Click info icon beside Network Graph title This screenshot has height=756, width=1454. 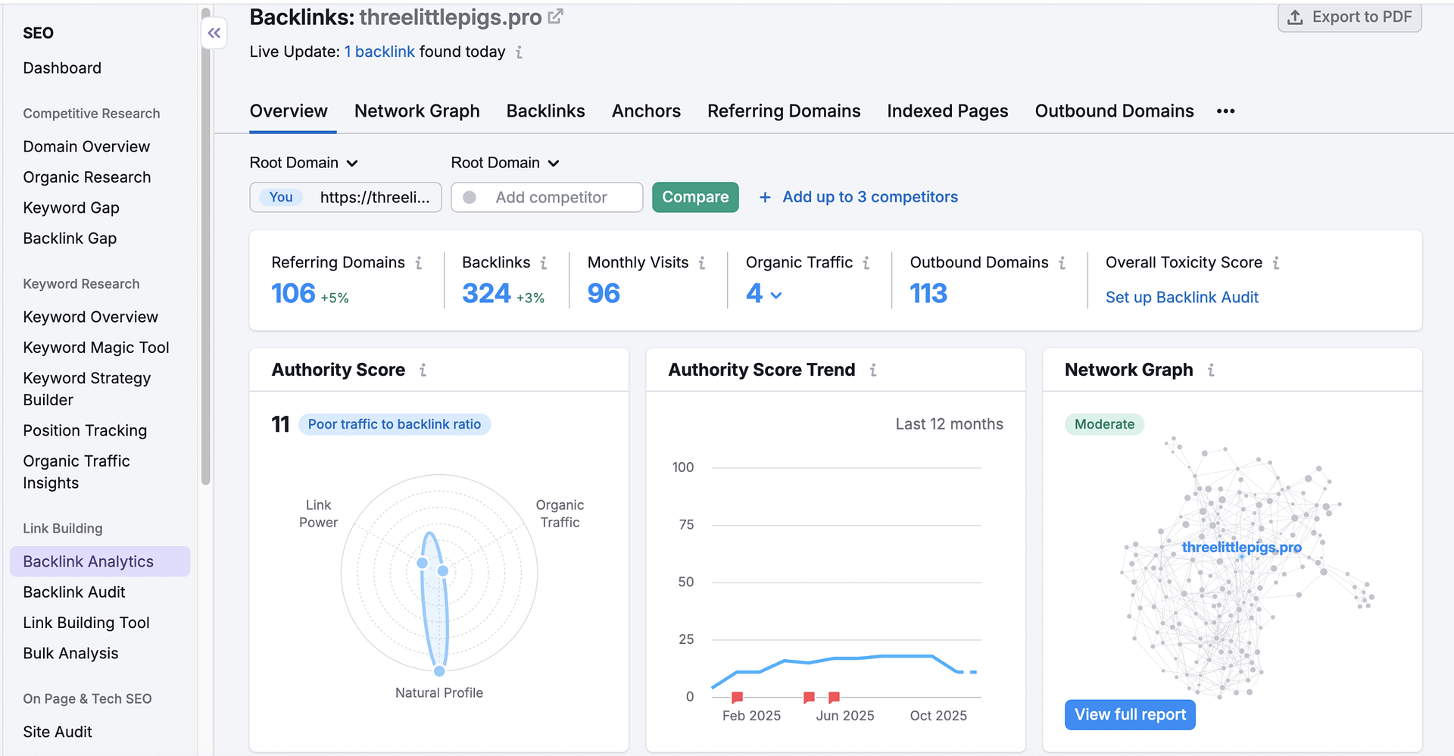1211,370
